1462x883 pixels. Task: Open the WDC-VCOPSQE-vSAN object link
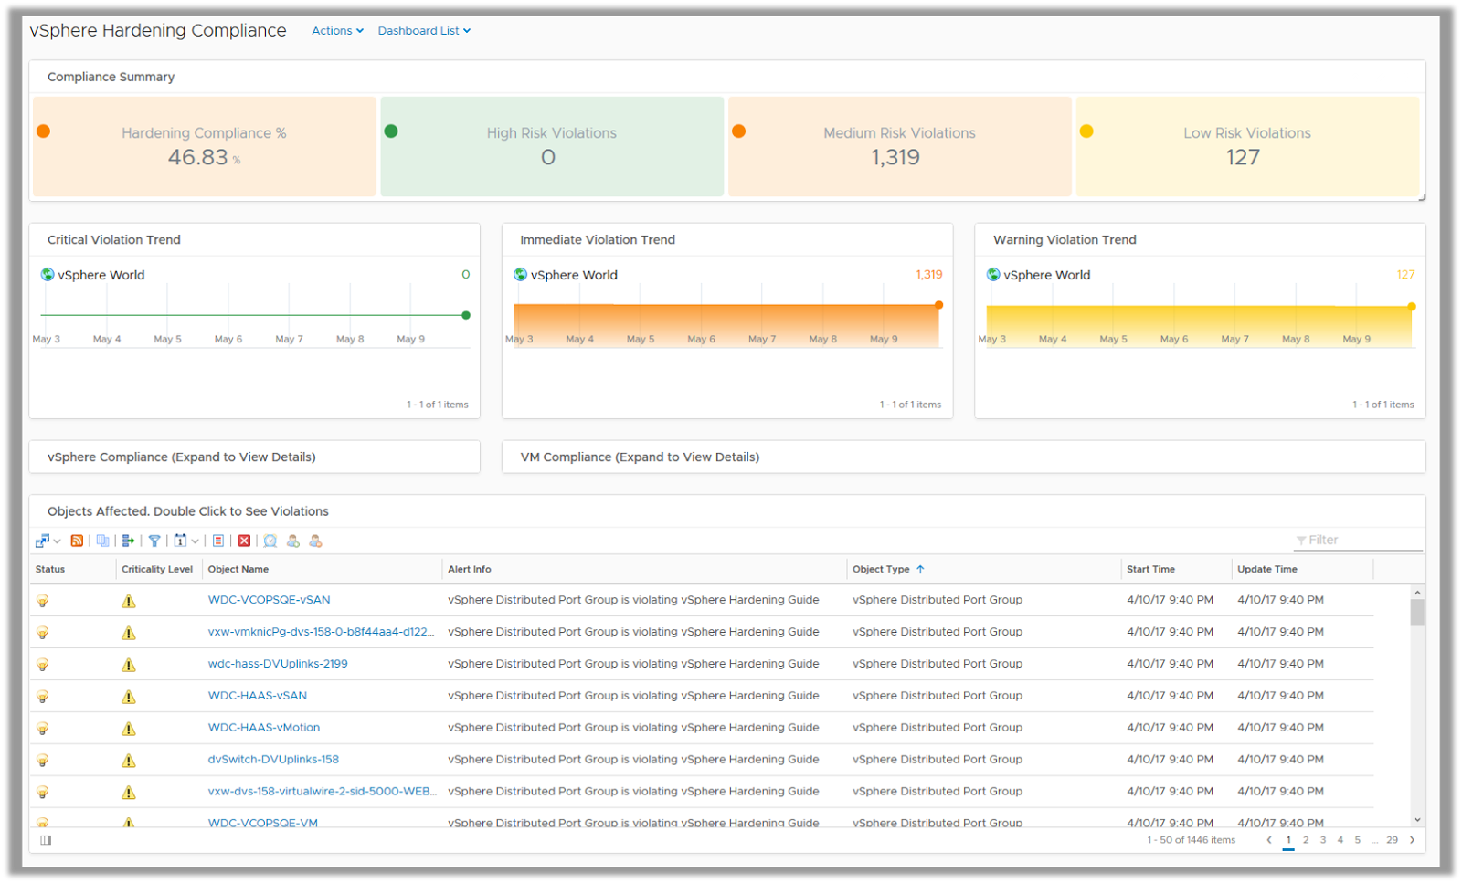point(269,600)
